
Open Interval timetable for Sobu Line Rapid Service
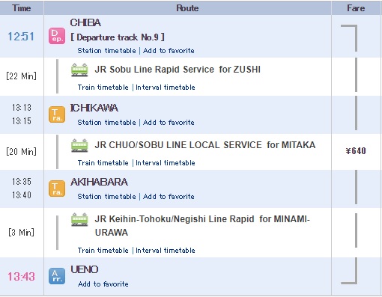coord(166,88)
